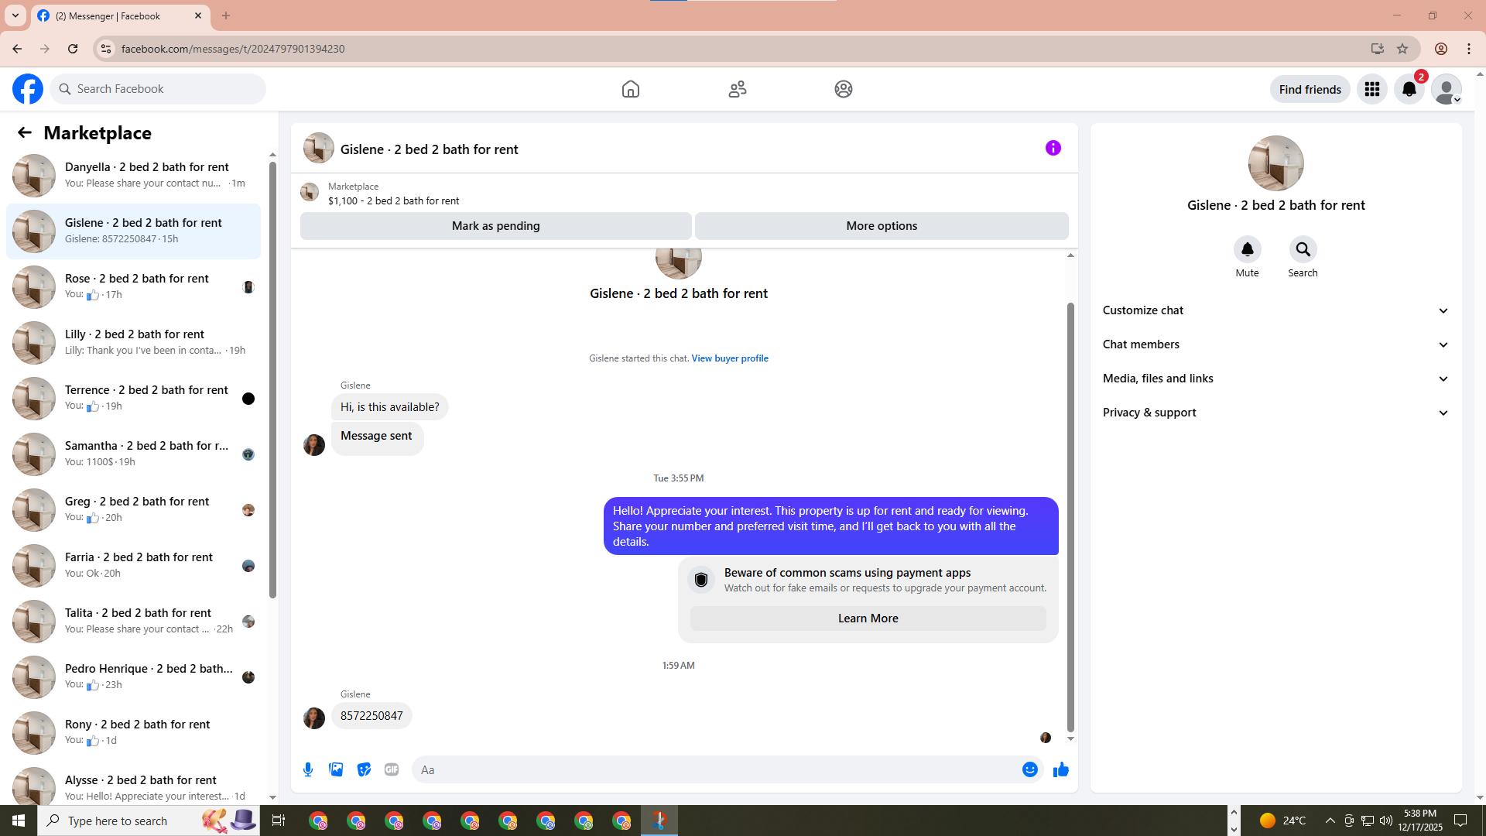Go to Facebook Home tab

click(630, 89)
